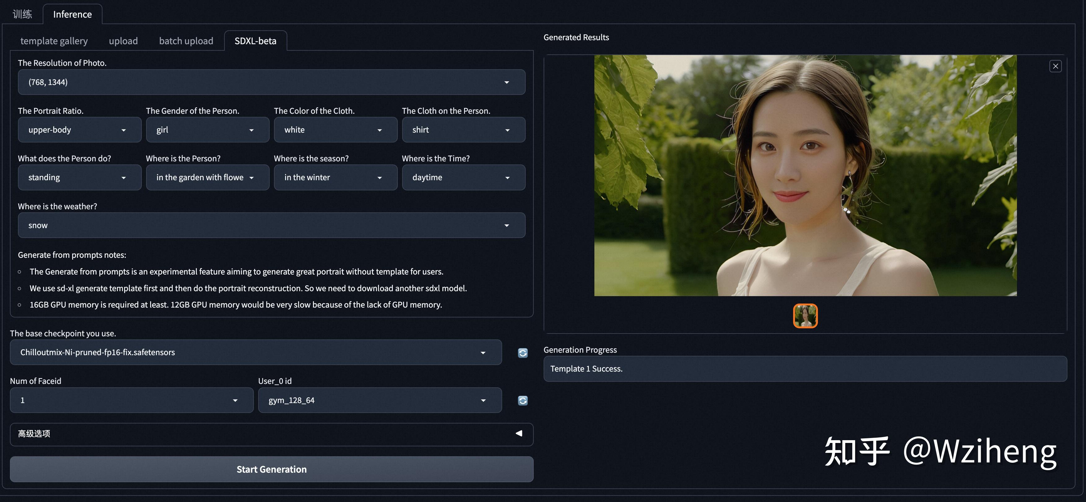
Task: Open the season dropdown showing in the winter
Action: (x=335, y=177)
